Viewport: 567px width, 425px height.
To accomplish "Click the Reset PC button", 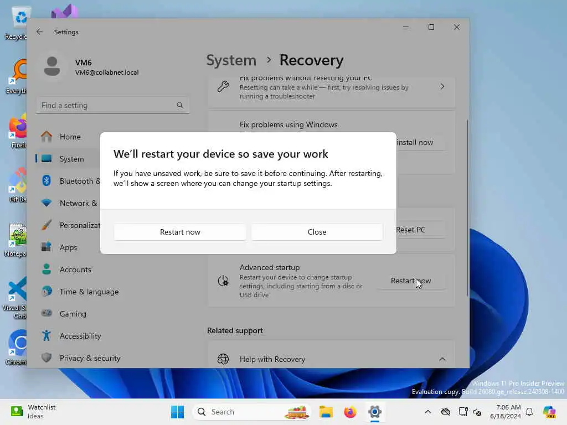I will (421, 230).
